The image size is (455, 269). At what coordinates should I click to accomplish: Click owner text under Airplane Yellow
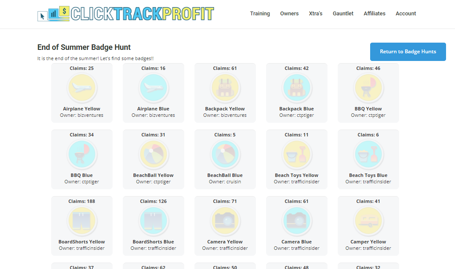pyautogui.click(x=81, y=115)
